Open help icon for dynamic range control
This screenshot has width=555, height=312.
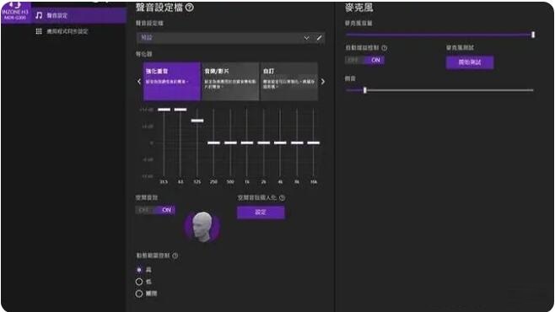click(x=175, y=256)
